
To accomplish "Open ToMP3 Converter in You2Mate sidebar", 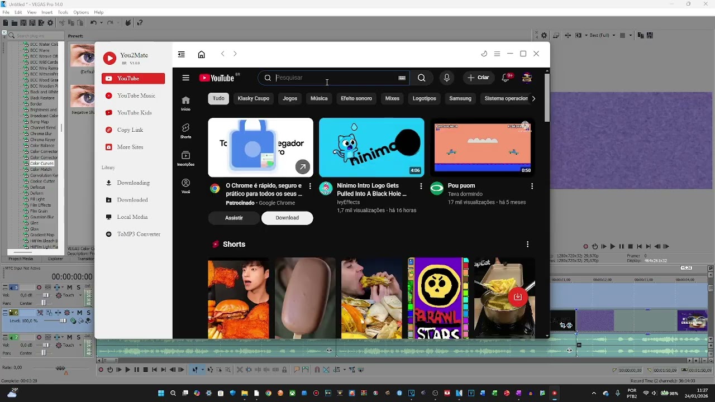I will [134, 234].
